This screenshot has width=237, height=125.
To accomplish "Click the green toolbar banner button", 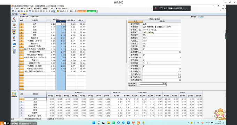I will click(91, 11).
